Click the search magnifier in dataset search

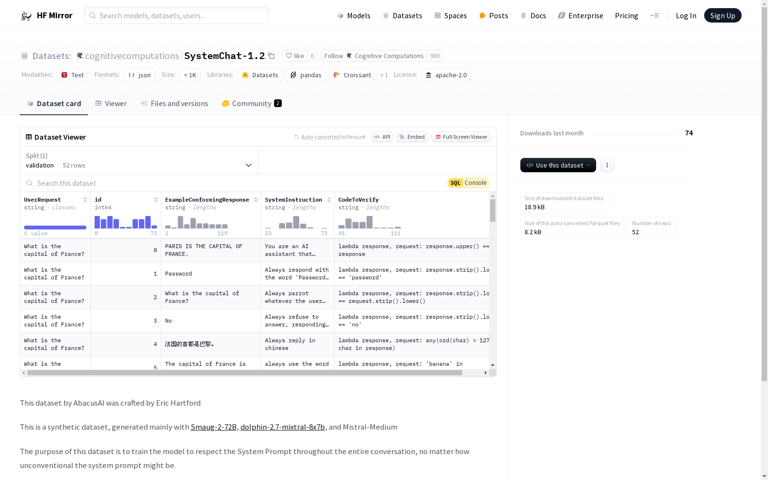click(30, 183)
